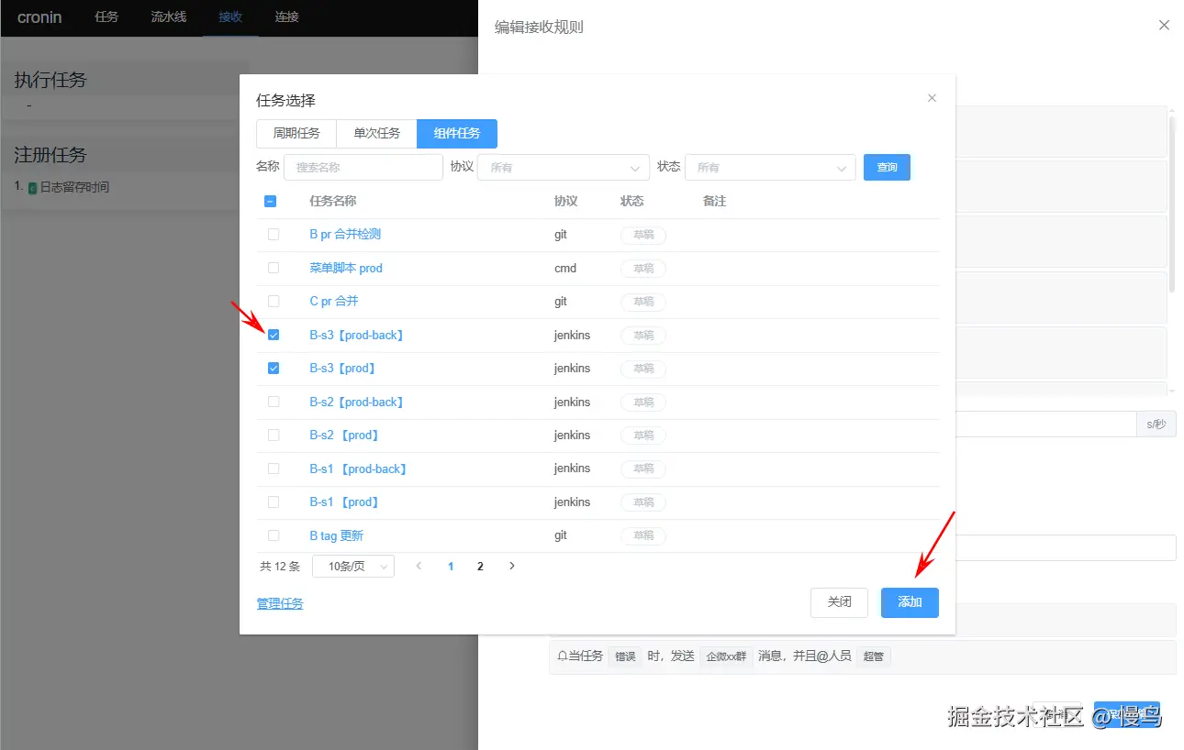
Task: Toggle the select-all checkbox in table header
Action: 270,201
